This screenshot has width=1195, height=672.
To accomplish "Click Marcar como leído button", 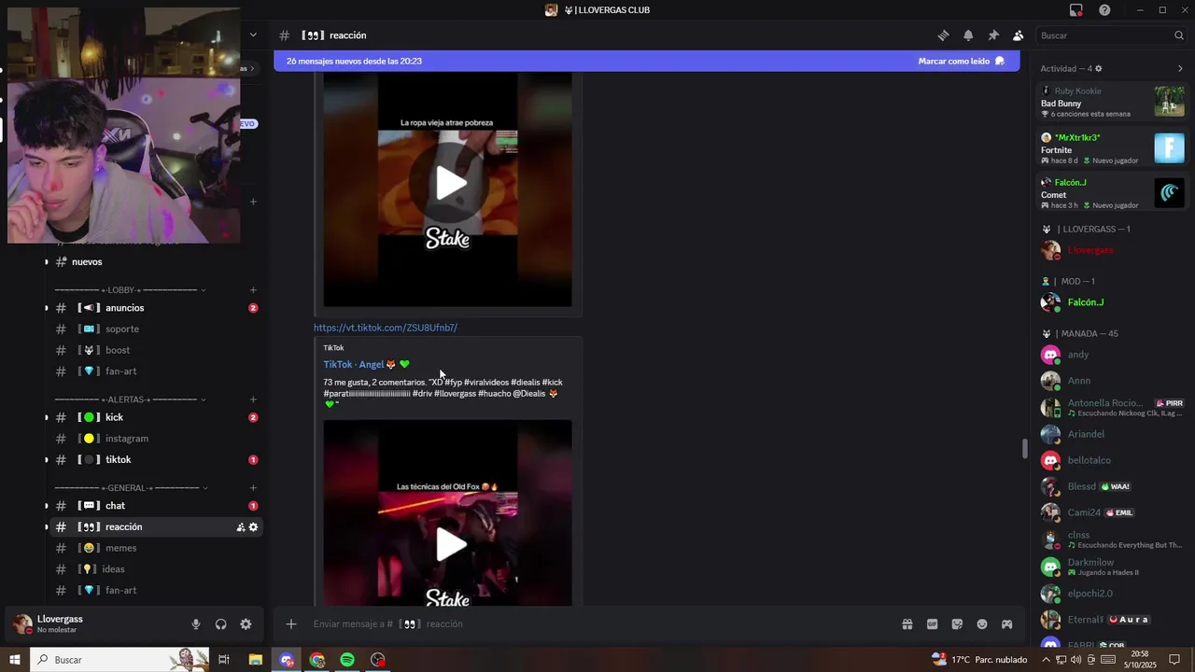I will click(961, 61).
